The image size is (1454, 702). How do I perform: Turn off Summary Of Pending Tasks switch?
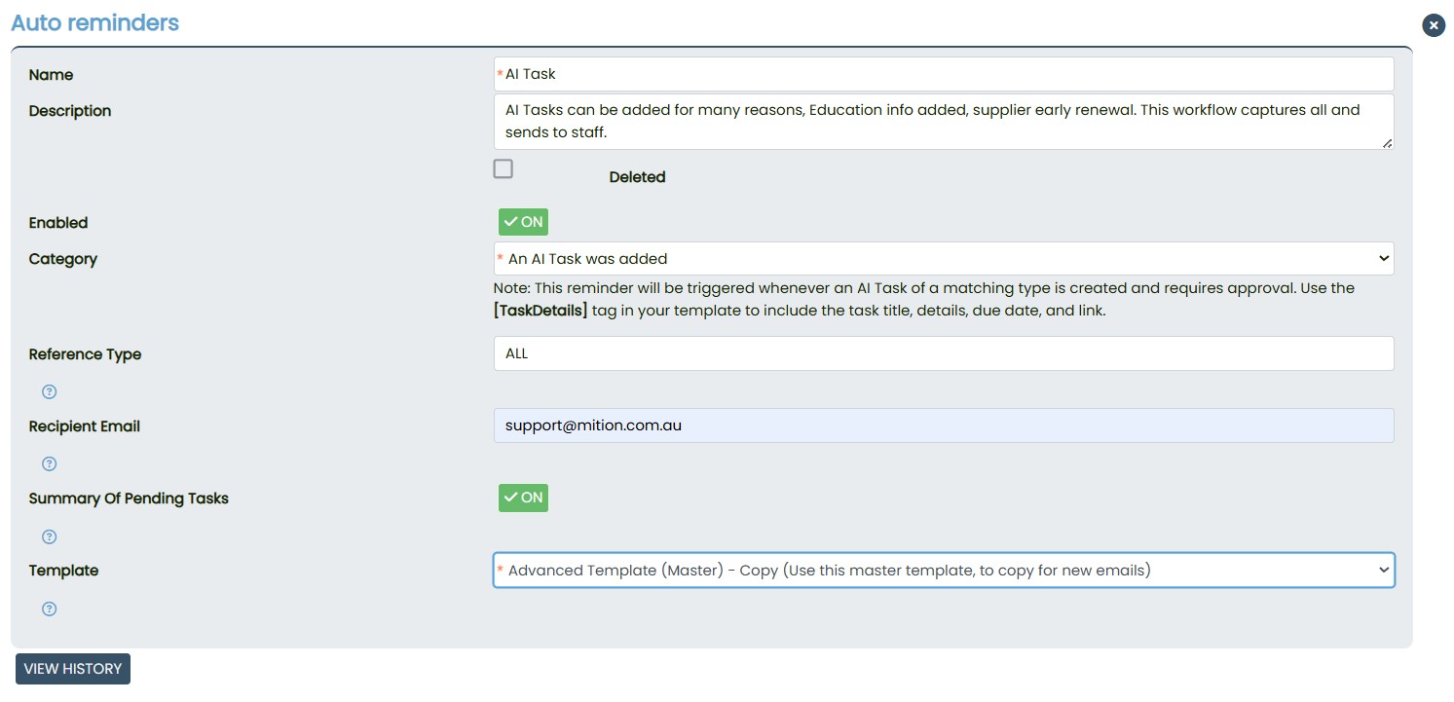click(x=523, y=498)
